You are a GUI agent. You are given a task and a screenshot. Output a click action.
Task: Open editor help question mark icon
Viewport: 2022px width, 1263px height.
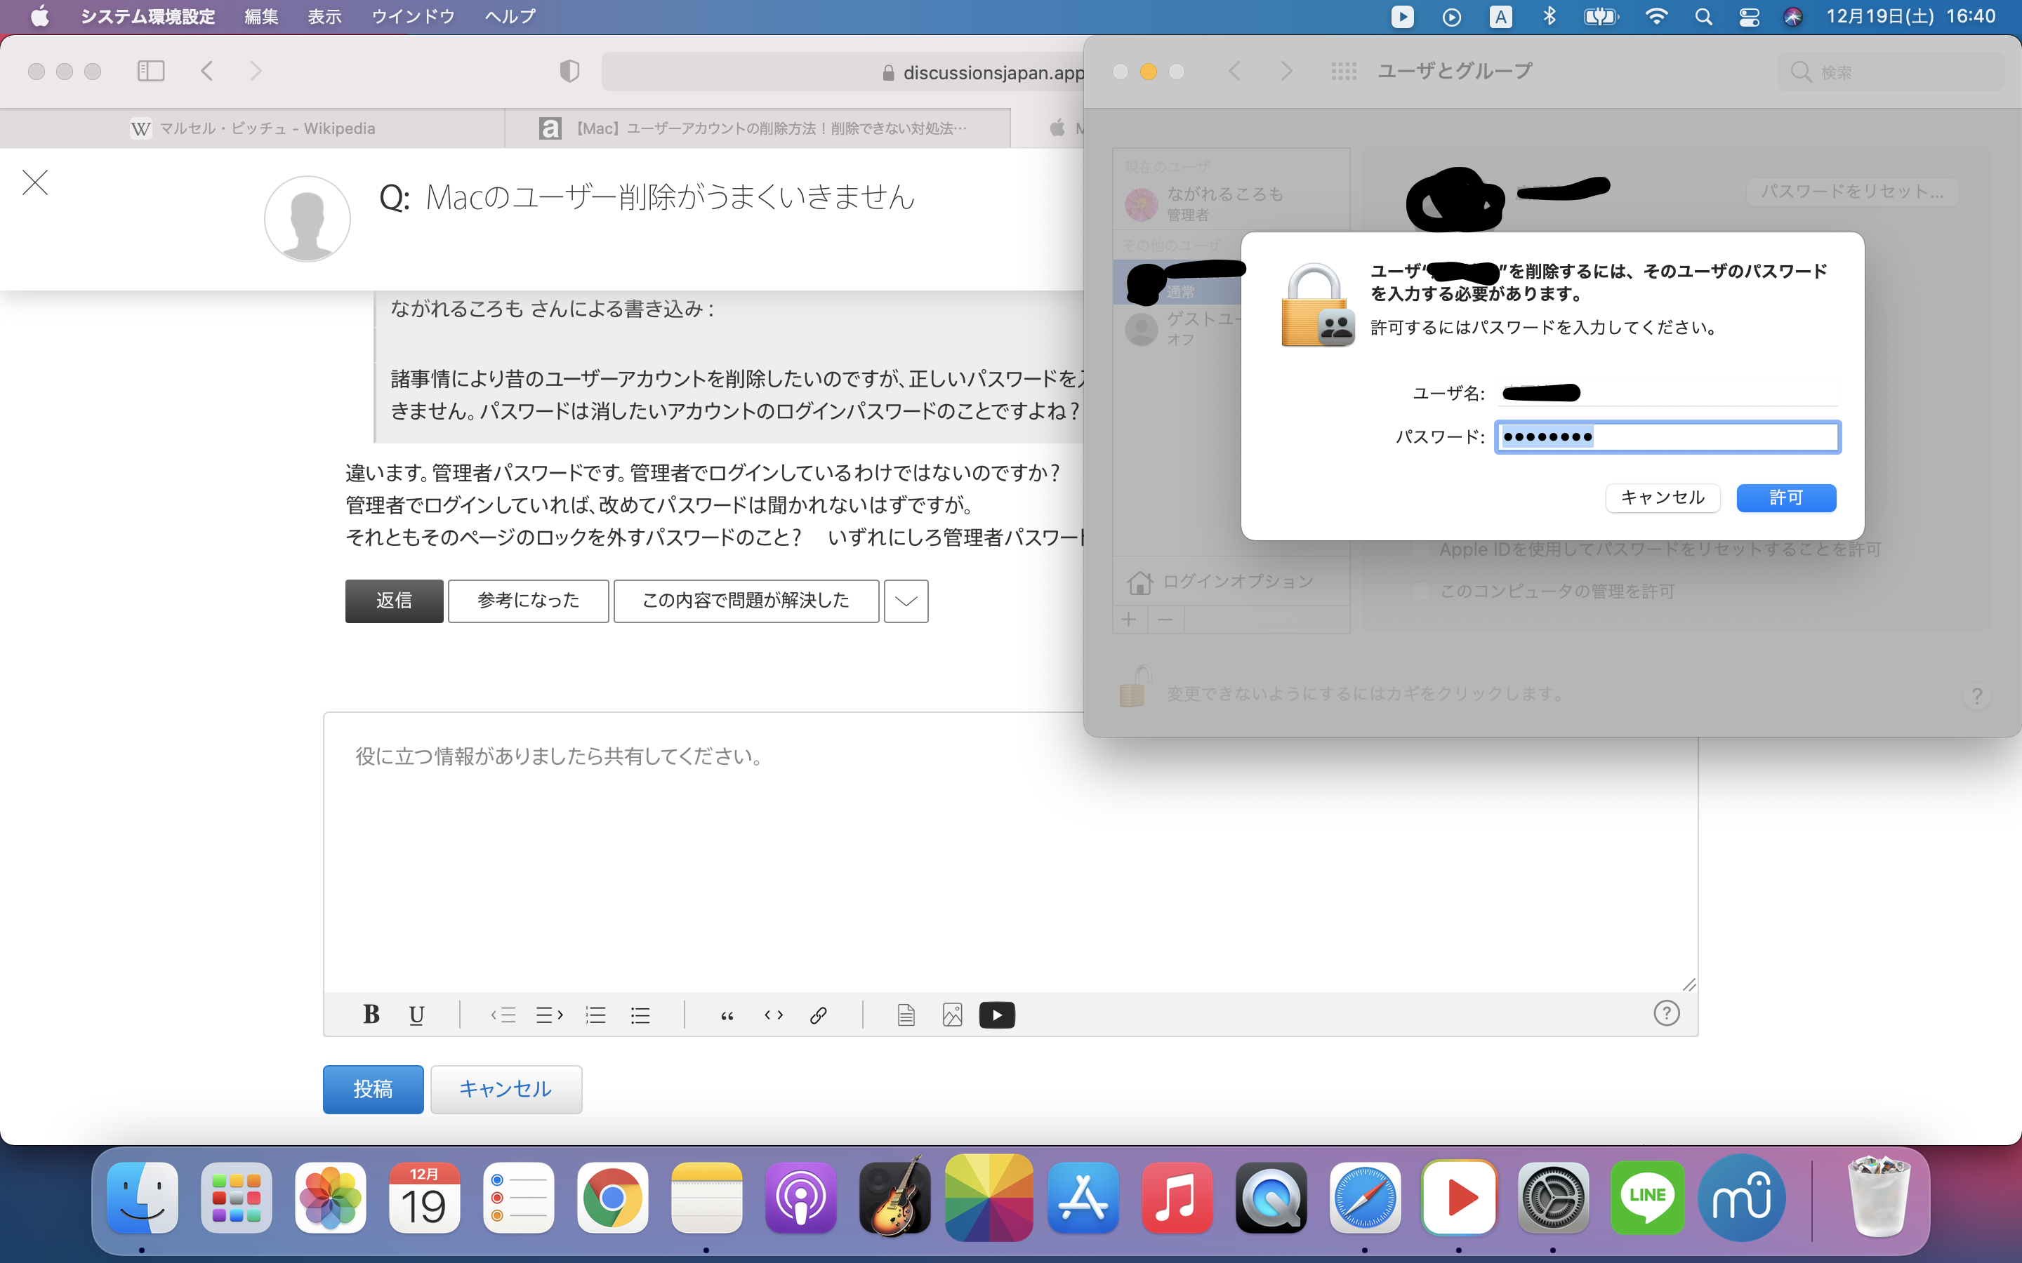[x=1666, y=1013]
